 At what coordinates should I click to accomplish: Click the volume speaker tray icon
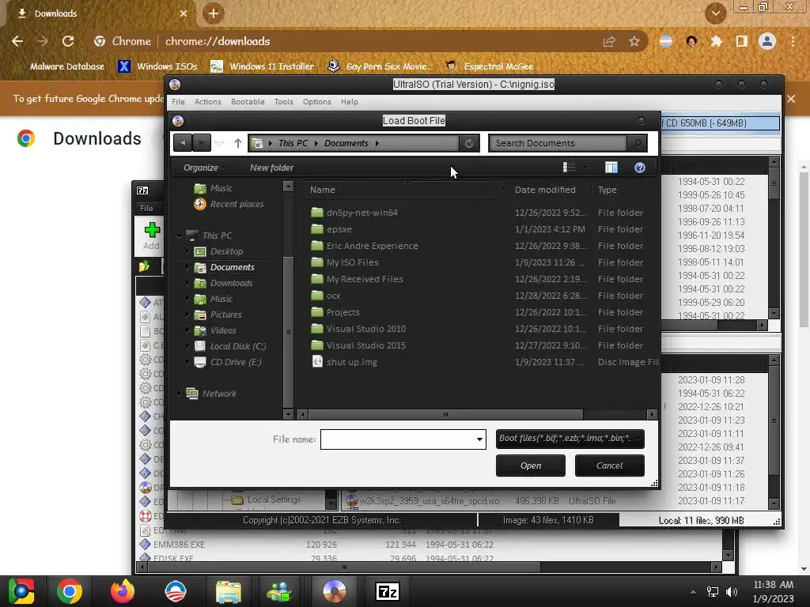732,592
